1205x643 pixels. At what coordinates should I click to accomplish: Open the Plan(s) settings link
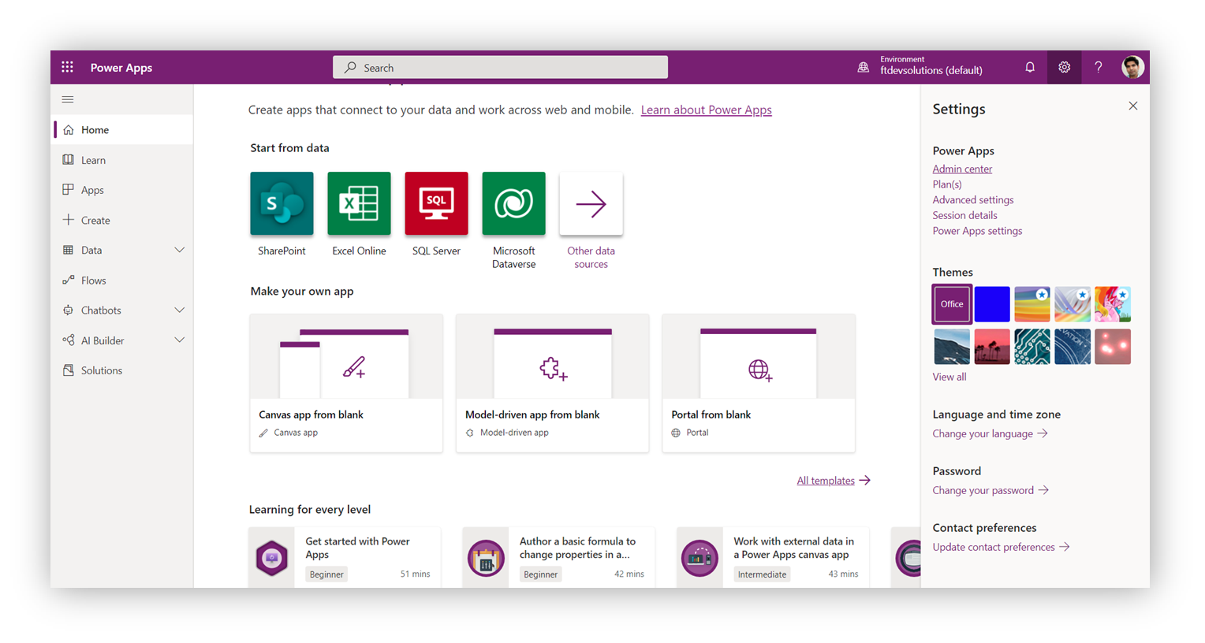click(947, 184)
